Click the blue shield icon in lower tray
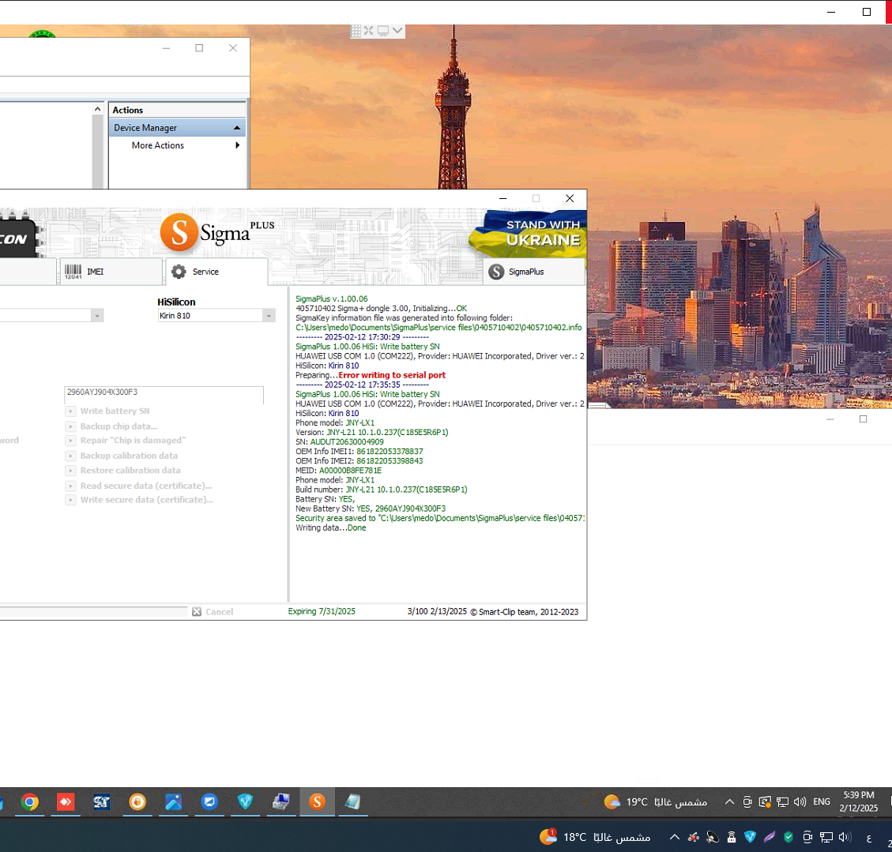The height and width of the screenshot is (852, 892). click(x=751, y=837)
